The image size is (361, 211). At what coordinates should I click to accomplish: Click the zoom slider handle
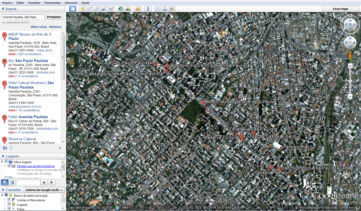coord(350,81)
